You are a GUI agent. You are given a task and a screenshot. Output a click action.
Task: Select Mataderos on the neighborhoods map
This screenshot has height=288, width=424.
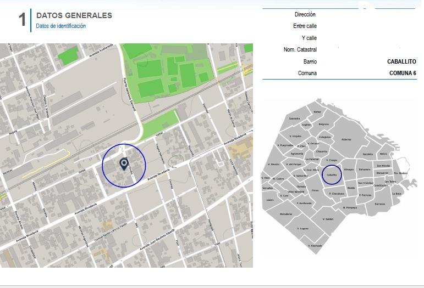point(286,214)
